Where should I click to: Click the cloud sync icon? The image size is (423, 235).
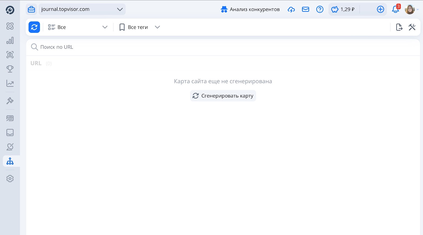291,9
